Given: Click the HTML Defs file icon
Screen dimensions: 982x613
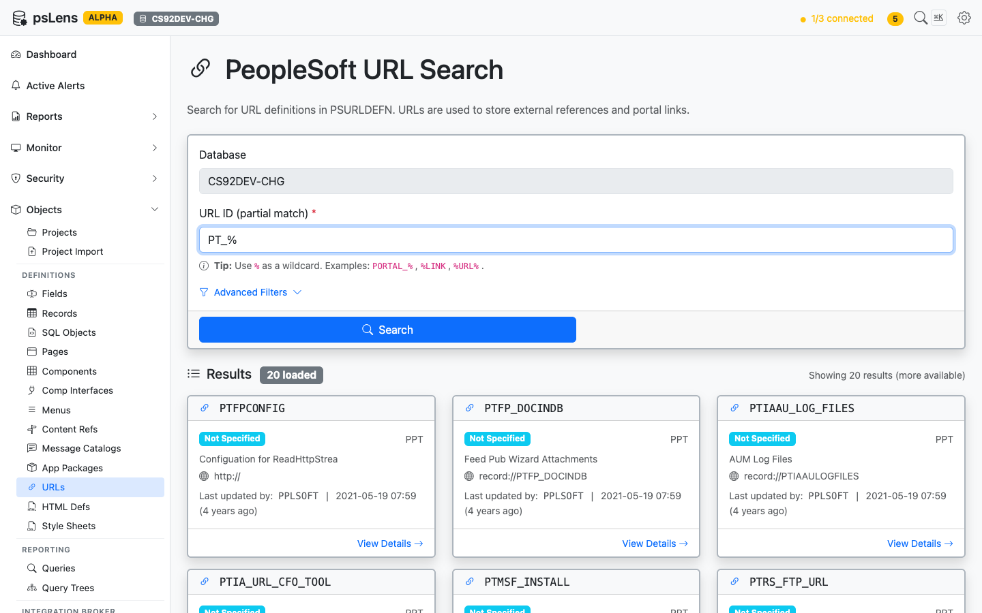Looking at the screenshot, I should click(31, 507).
